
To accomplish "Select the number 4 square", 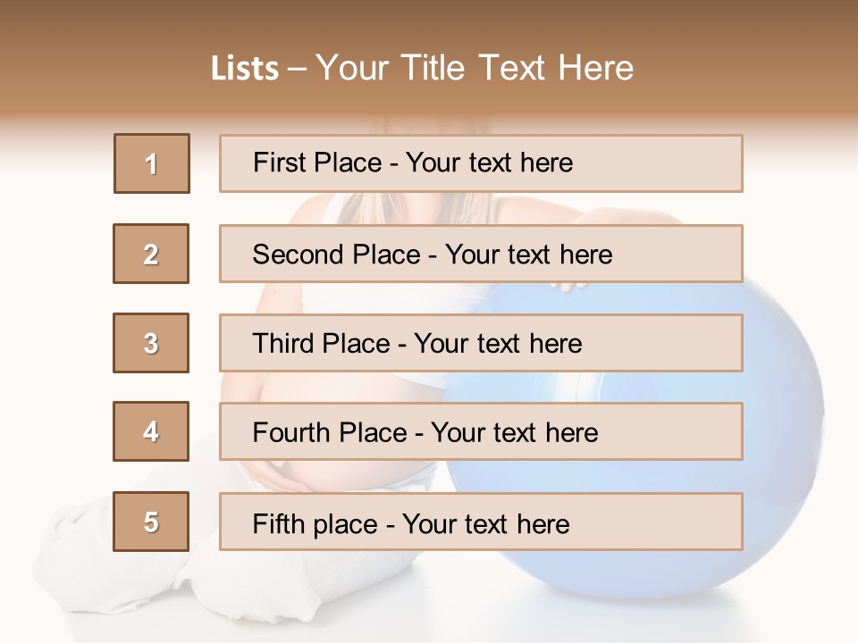I will tap(151, 431).
